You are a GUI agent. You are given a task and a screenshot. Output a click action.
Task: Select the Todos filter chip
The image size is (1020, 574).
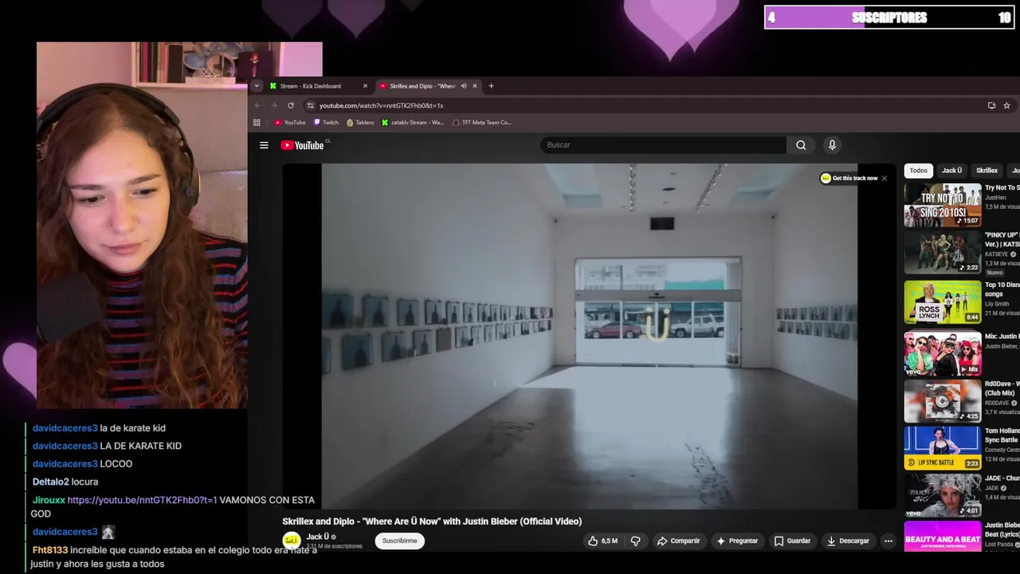coord(919,171)
